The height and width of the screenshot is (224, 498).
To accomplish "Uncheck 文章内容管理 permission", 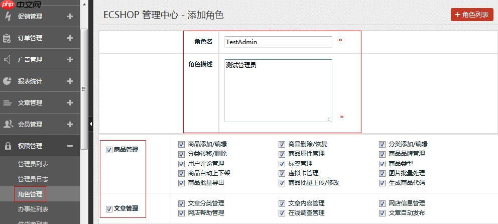I will click(282, 203).
